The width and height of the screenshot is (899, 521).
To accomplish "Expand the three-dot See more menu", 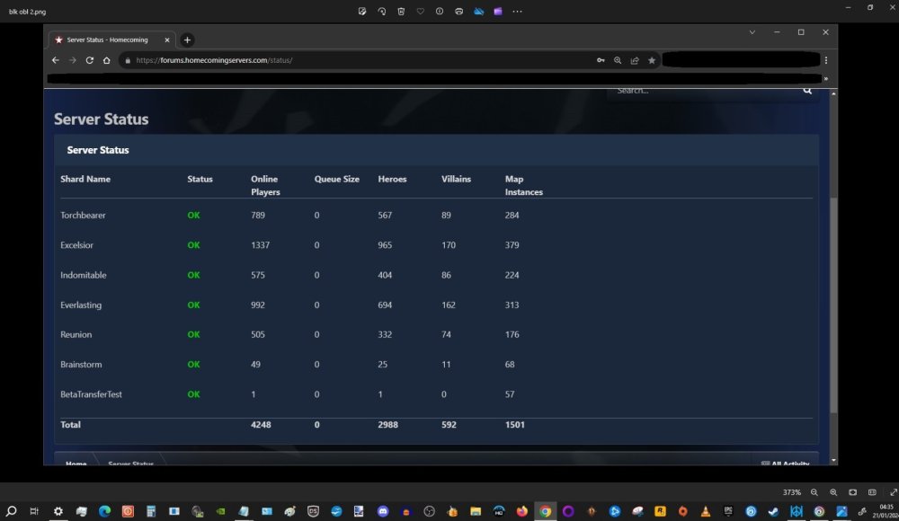I will tap(517, 12).
